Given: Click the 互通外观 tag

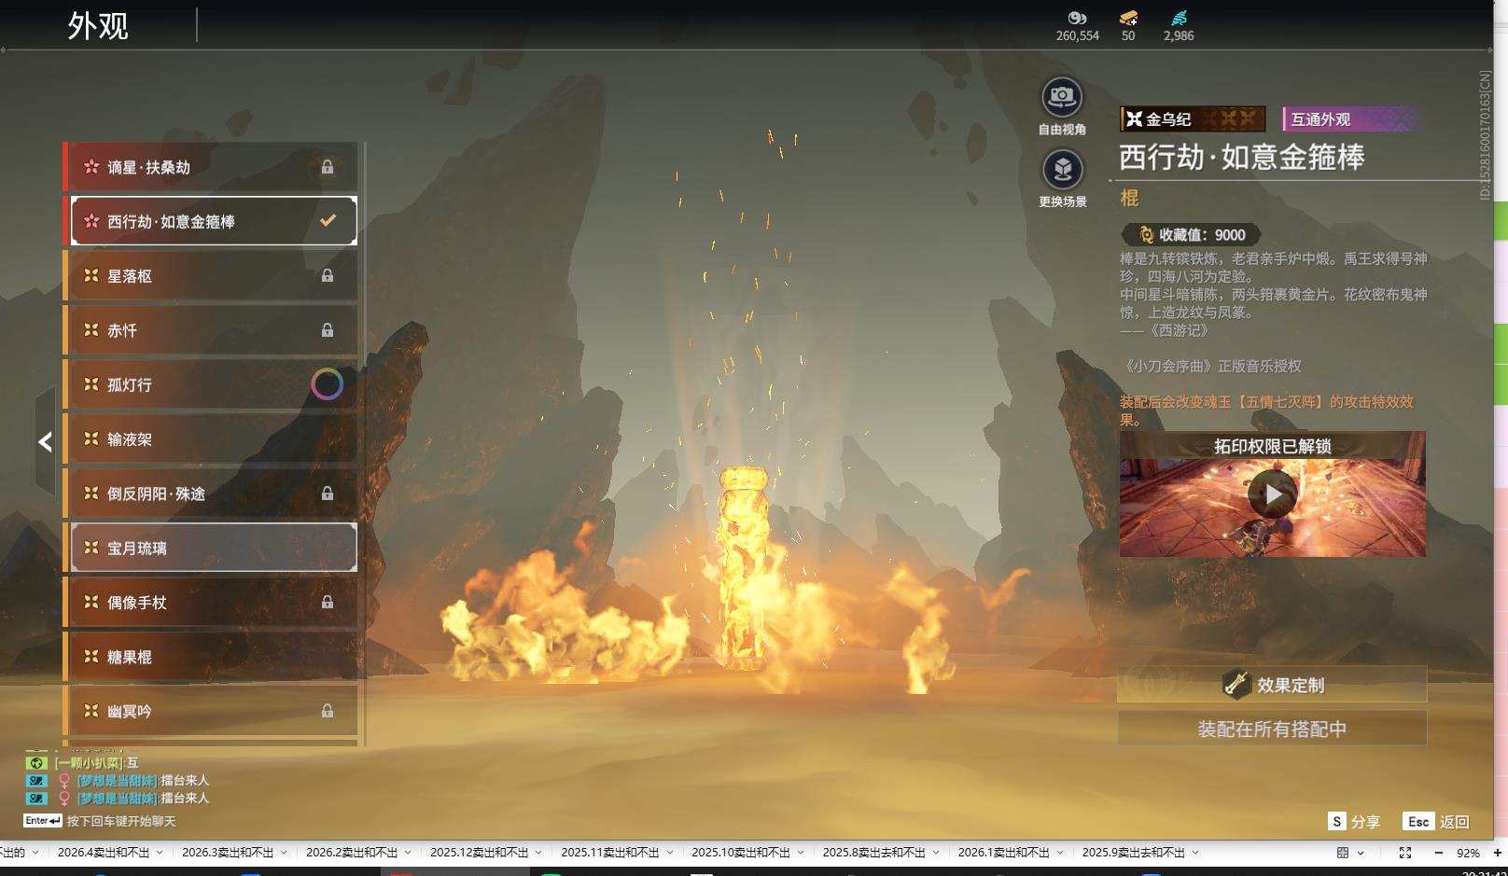Looking at the screenshot, I should coord(1351,118).
